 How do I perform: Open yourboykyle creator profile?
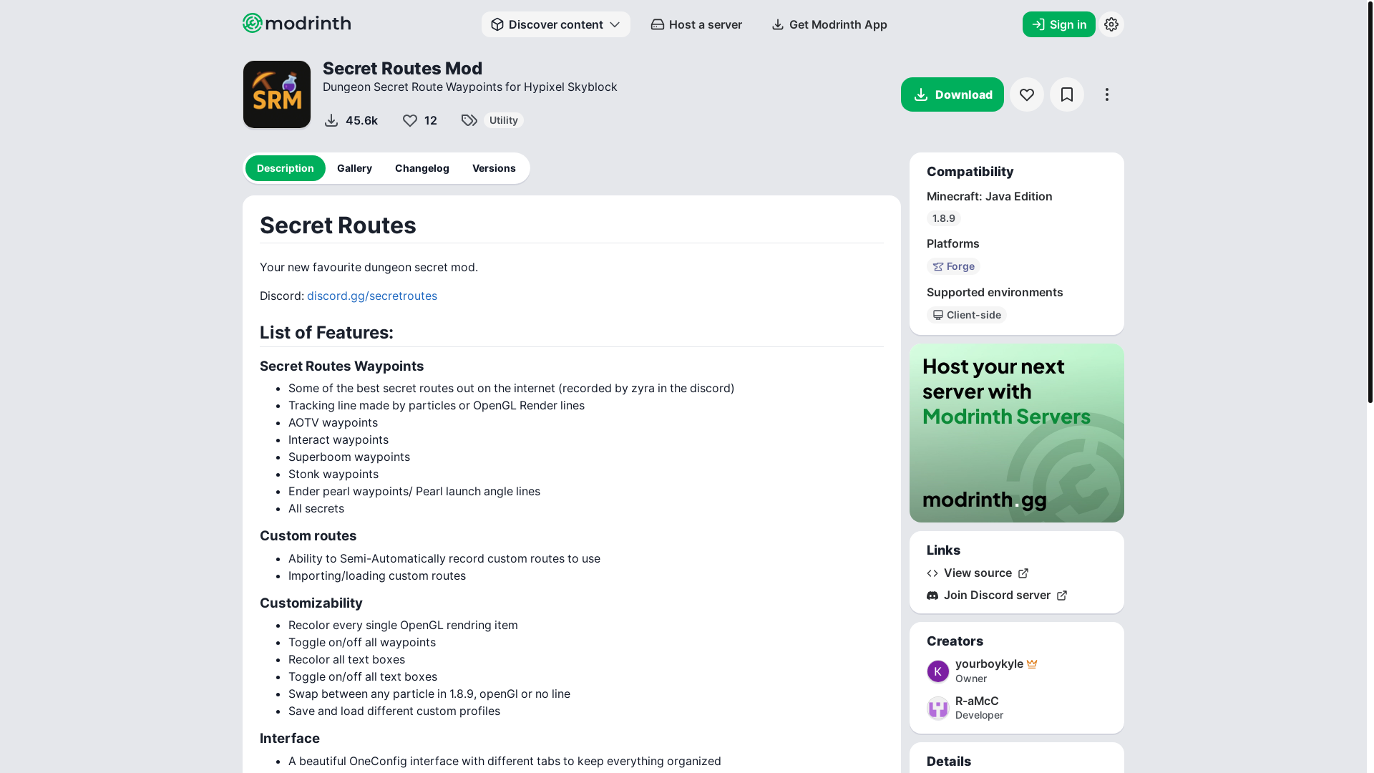click(989, 663)
